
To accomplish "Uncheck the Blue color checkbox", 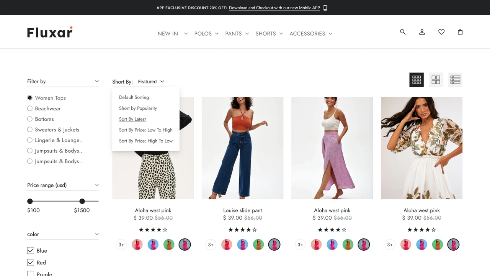I will [31, 251].
